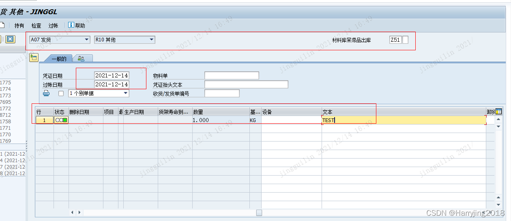Click the Z51 movement type field
The width and height of the screenshot is (511, 221).
pyautogui.click(x=395, y=40)
